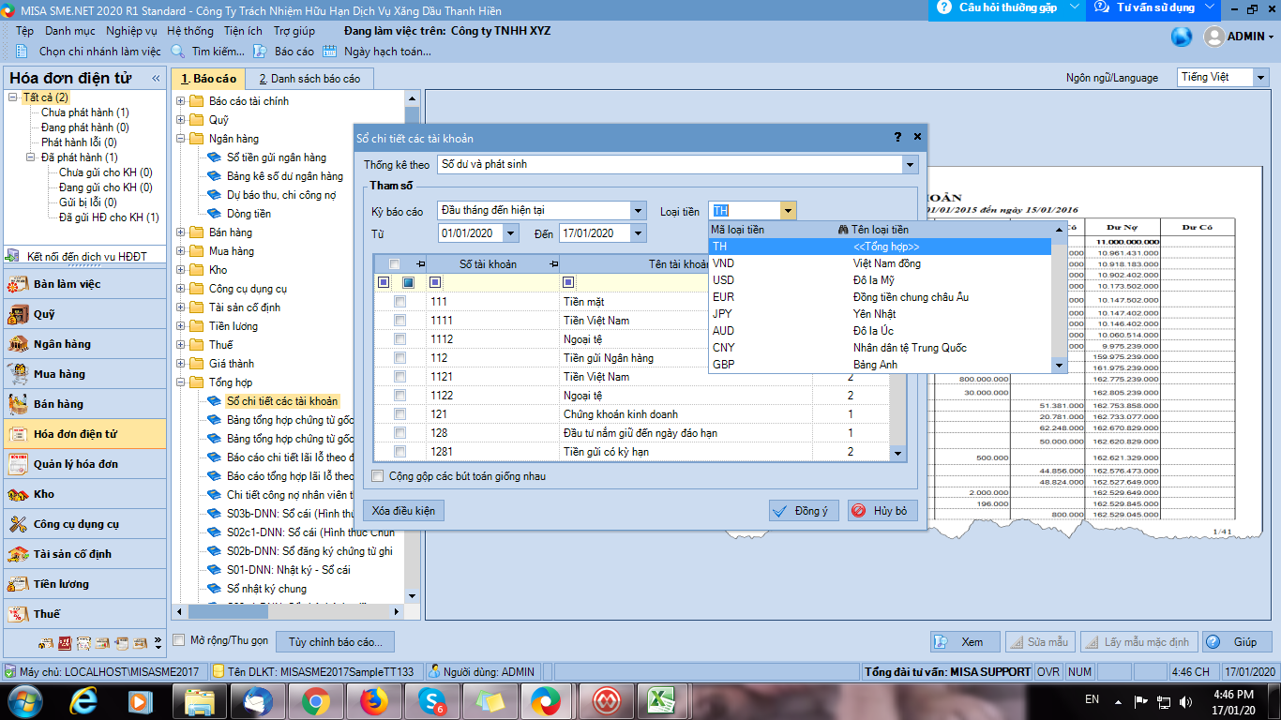Screen dimensions: 1281x720
Task: Click Kết nối đến dịch vụ HĐĐT
Action: tap(86, 255)
